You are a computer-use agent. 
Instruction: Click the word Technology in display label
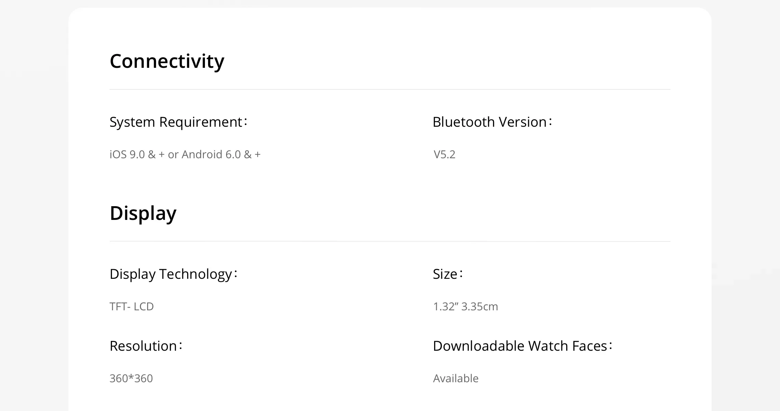tap(196, 274)
